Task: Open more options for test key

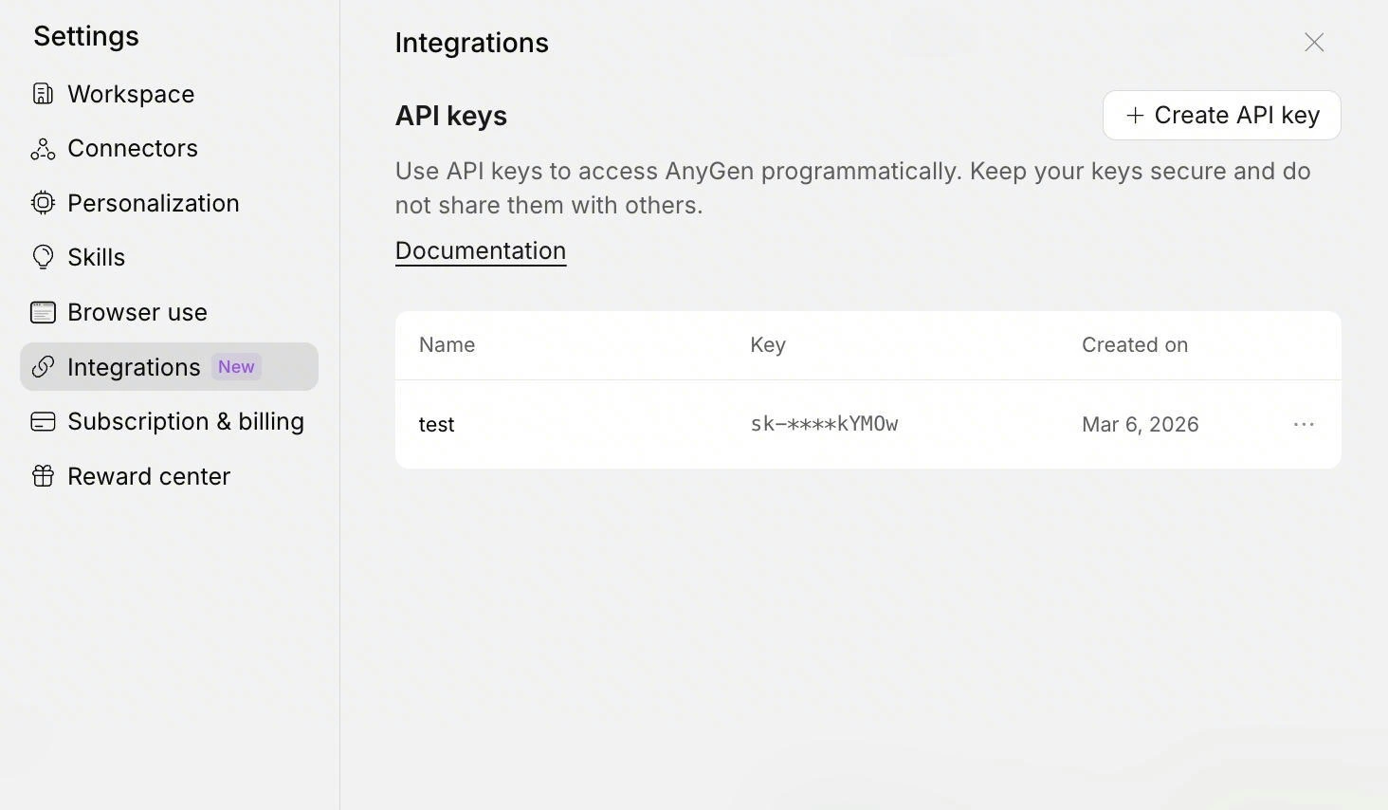Action: pos(1304,424)
